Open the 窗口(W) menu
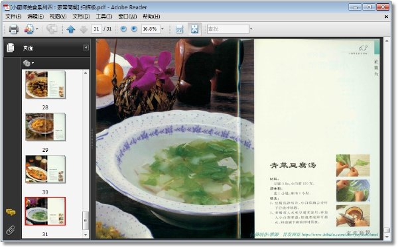Screen dimensions: 398x248 click(127, 17)
